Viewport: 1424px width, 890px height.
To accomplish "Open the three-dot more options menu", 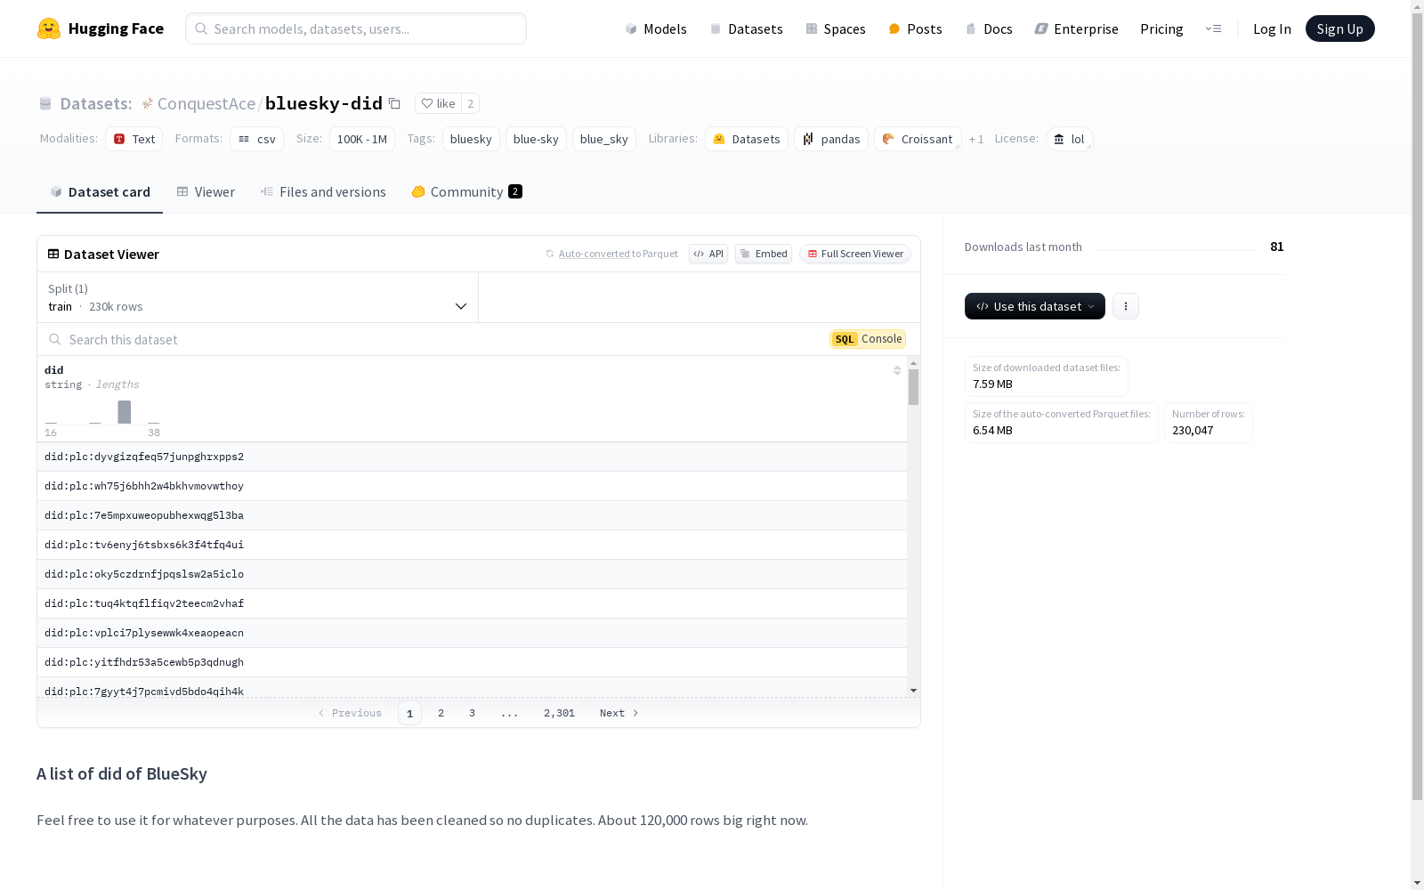I will coord(1126,306).
